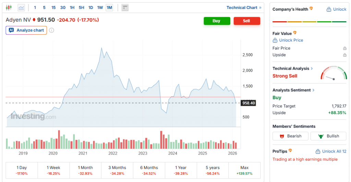351x182 pixels.
Task: Set chart interval to 1D
Action: click(90, 8)
